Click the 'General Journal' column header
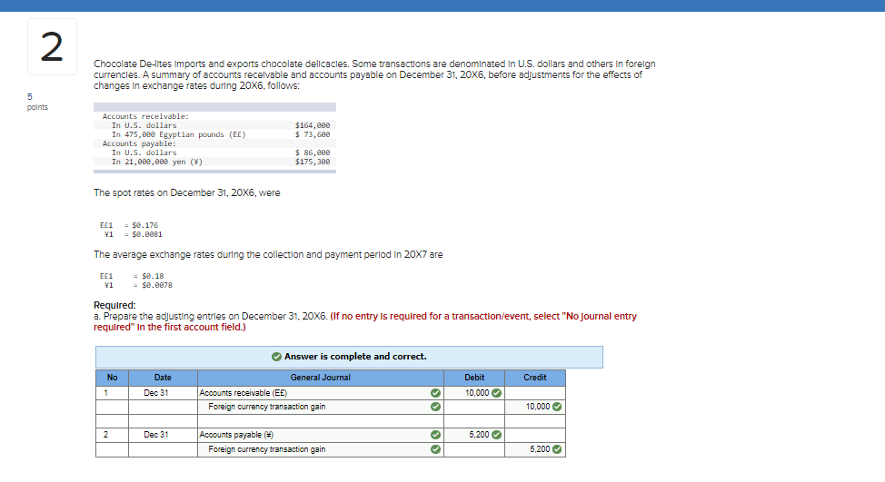Screen dimensions: 885x482 coord(321,378)
